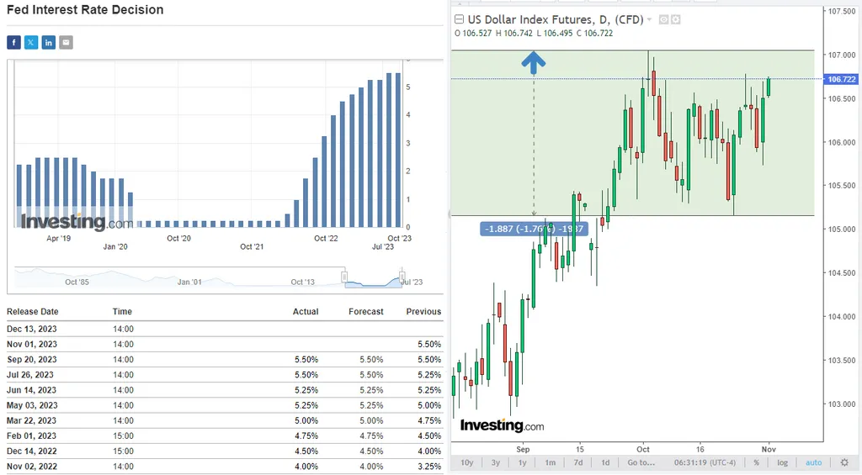Open the symbol dropdown arrow after (CFD)
This screenshot has height=475, width=862.
pos(649,19)
